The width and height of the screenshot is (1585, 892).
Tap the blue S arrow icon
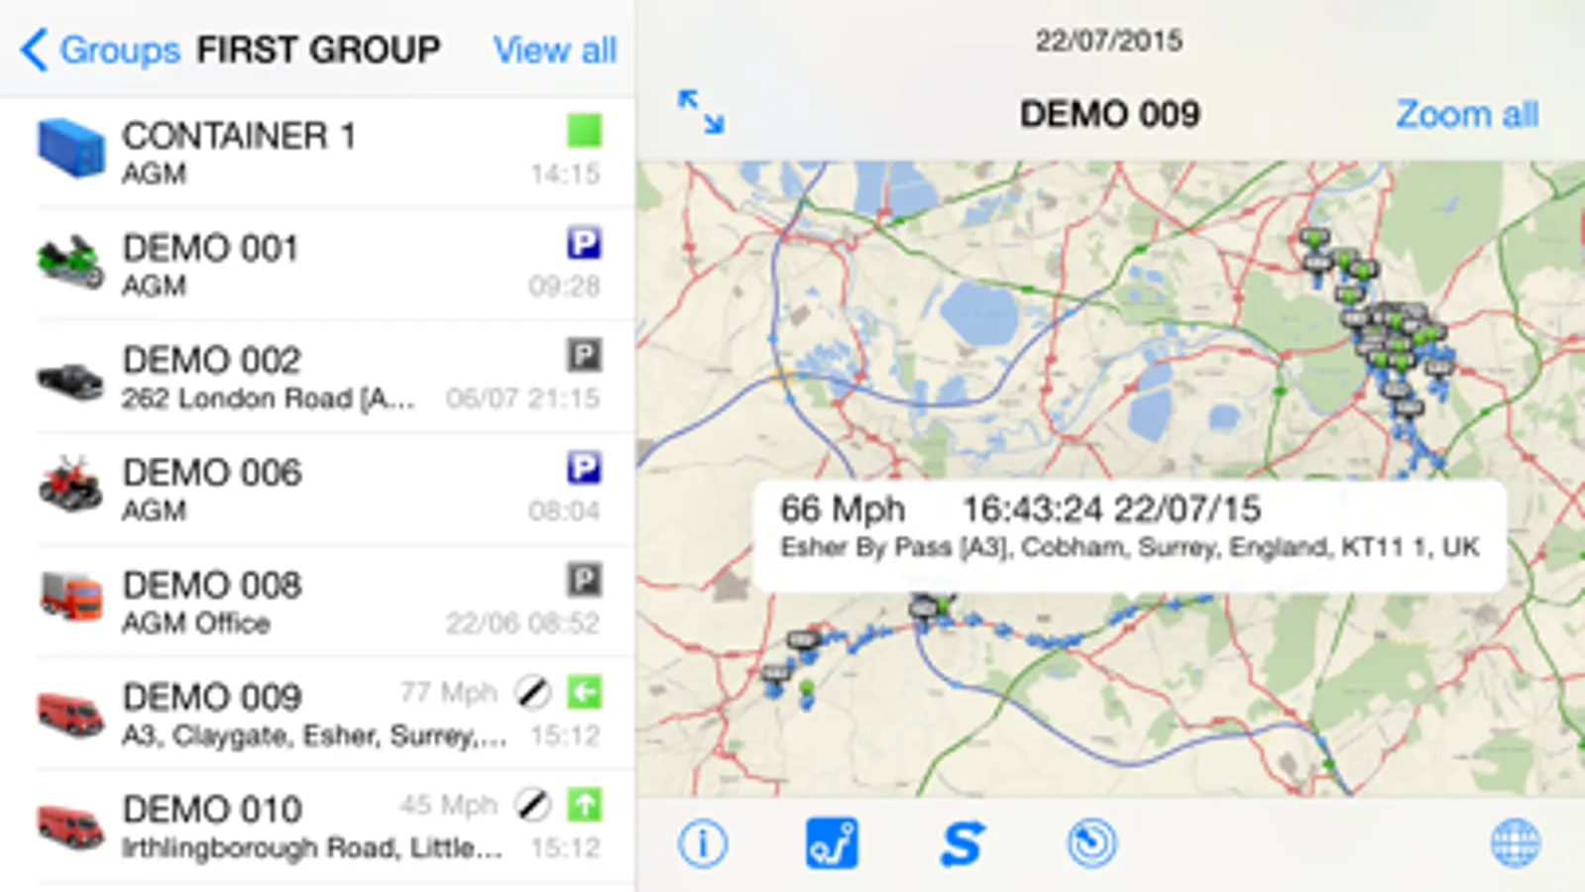click(962, 844)
